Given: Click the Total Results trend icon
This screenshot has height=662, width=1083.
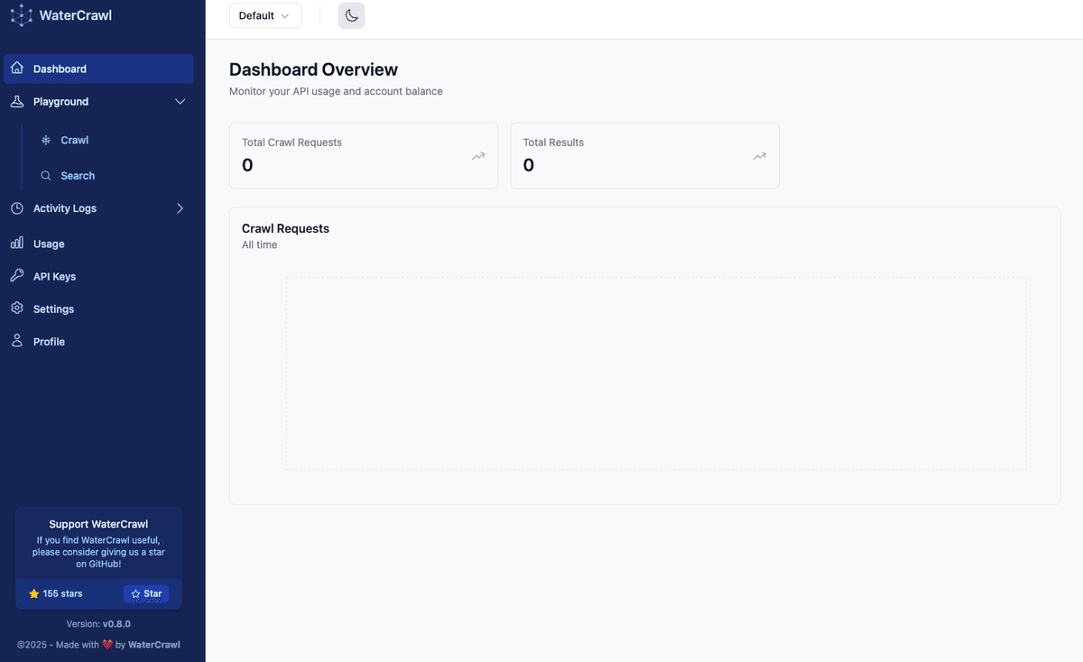Looking at the screenshot, I should [x=759, y=156].
